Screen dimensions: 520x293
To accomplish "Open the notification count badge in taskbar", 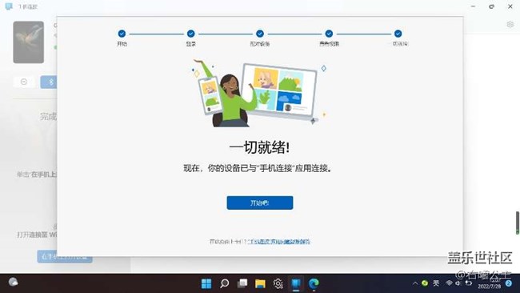I will point(508,283).
